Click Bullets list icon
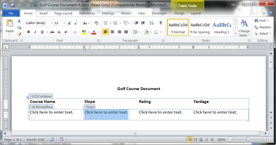Image resolution: width=276 pixels, height=145 pixels. pos(105,23)
